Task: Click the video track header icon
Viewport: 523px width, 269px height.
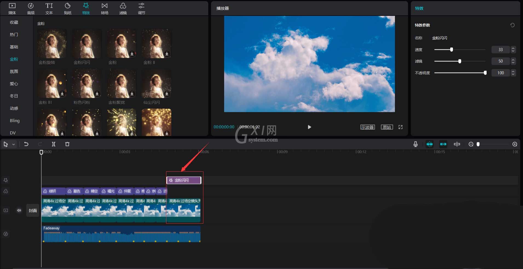Action: (x=6, y=210)
